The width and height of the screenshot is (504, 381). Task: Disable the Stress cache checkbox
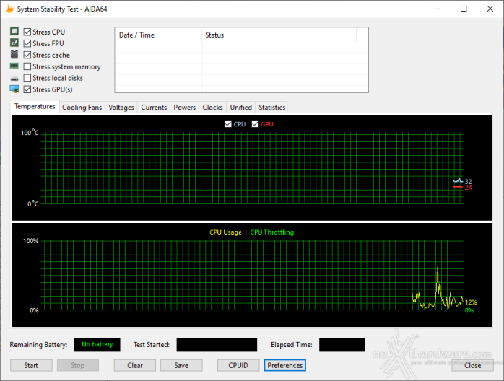click(x=27, y=55)
